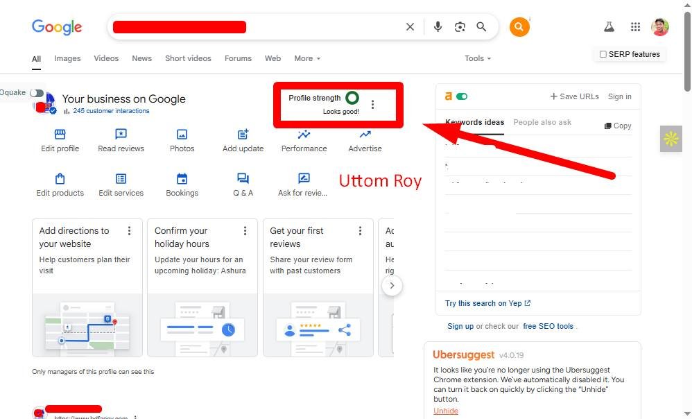The height and width of the screenshot is (419, 692).
Task: Switch to the Images tab
Action: pyautogui.click(x=67, y=58)
